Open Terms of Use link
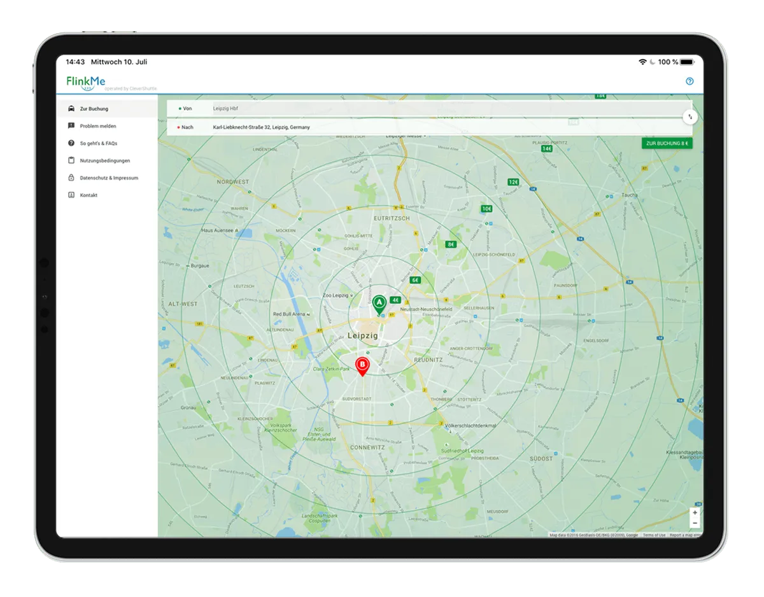The width and height of the screenshot is (764, 597). click(x=654, y=535)
